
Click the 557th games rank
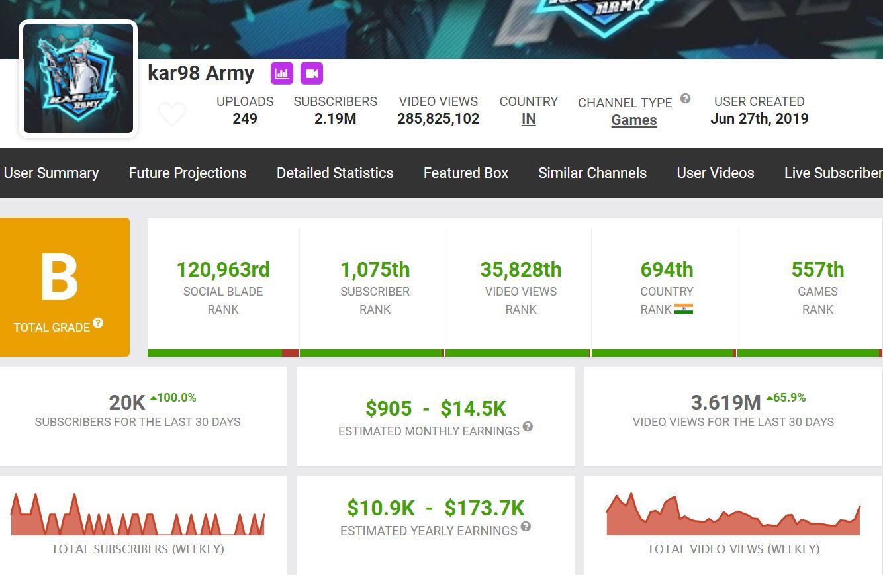point(817,269)
